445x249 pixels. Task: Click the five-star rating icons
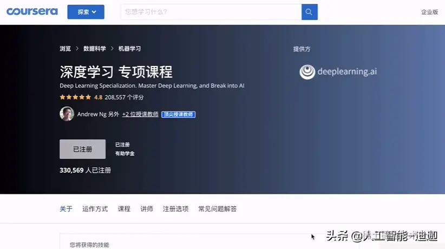(x=75, y=97)
